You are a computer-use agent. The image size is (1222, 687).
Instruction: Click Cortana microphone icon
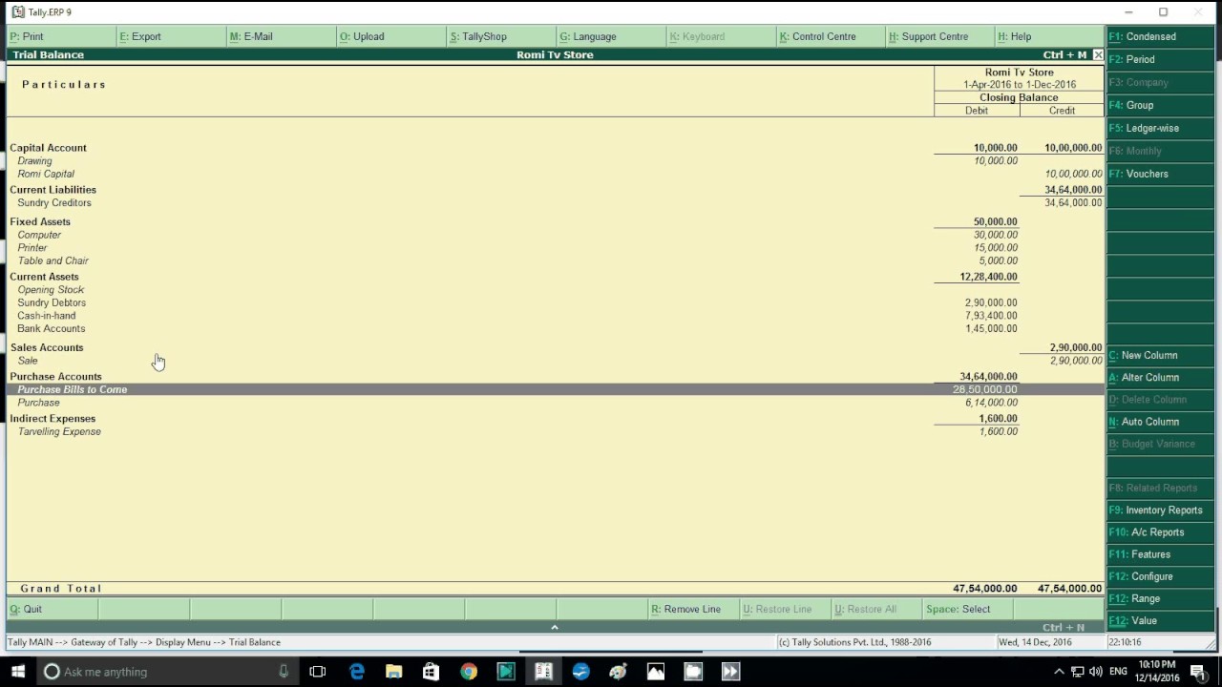pyautogui.click(x=284, y=672)
